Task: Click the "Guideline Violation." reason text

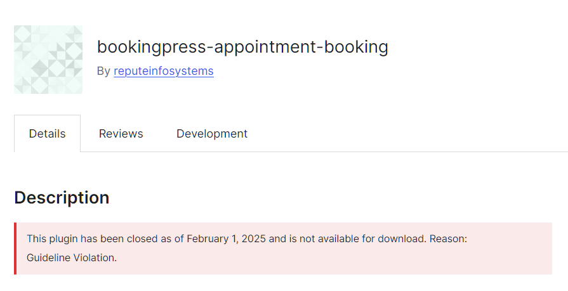Action: click(x=72, y=258)
